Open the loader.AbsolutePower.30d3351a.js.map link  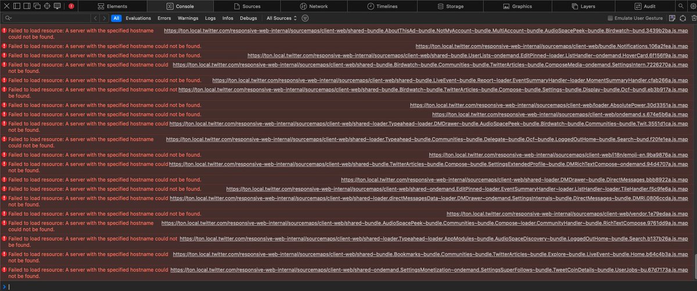(x=549, y=105)
